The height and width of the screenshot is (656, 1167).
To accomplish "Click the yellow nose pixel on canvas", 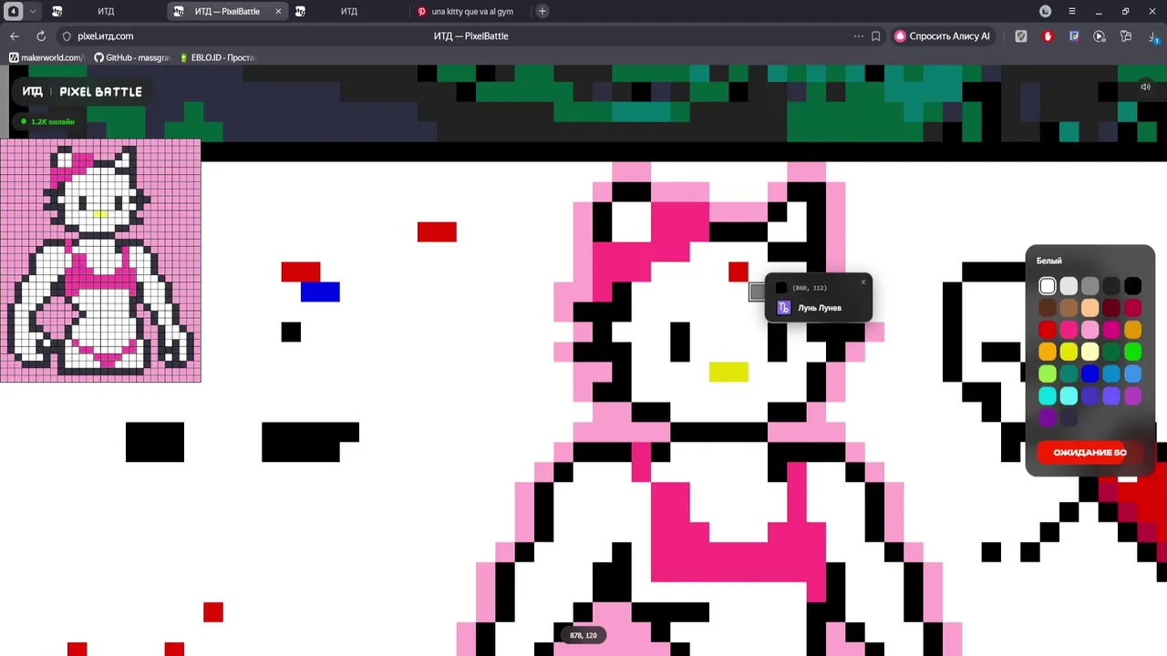I will pos(728,372).
